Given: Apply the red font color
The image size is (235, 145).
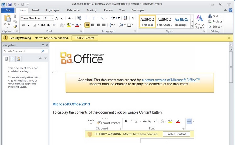Looking at the screenshot, I should point(77,25).
